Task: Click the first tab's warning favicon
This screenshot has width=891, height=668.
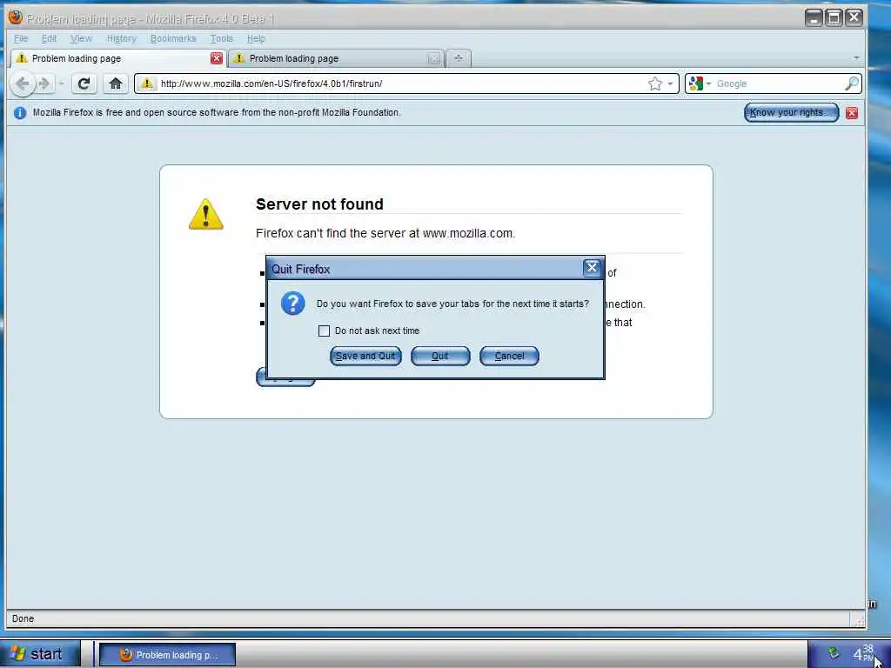Action: tap(22, 58)
